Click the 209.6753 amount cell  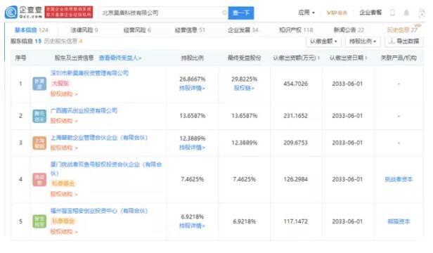(x=295, y=143)
